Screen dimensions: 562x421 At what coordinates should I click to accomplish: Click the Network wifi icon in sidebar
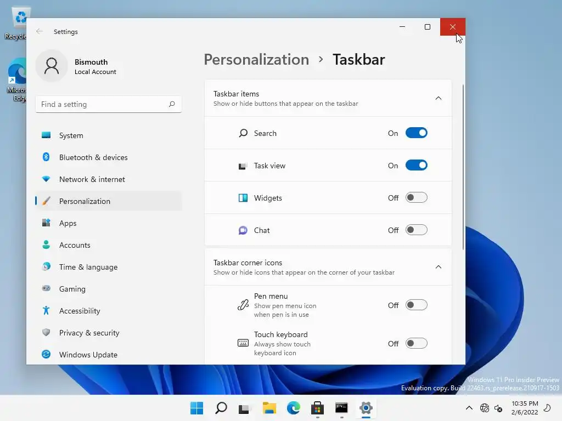[46, 179]
